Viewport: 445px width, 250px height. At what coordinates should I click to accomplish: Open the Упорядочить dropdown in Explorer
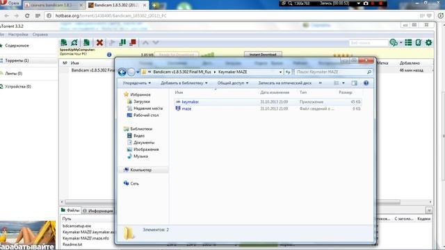[x=136, y=83]
